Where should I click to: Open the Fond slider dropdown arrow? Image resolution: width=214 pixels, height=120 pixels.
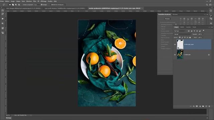click(203, 37)
